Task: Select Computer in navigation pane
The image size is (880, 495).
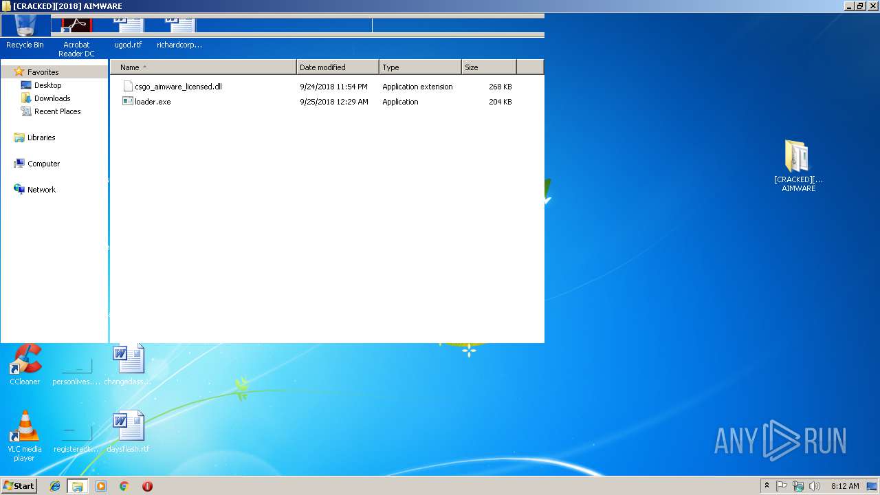Action: click(43, 164)
